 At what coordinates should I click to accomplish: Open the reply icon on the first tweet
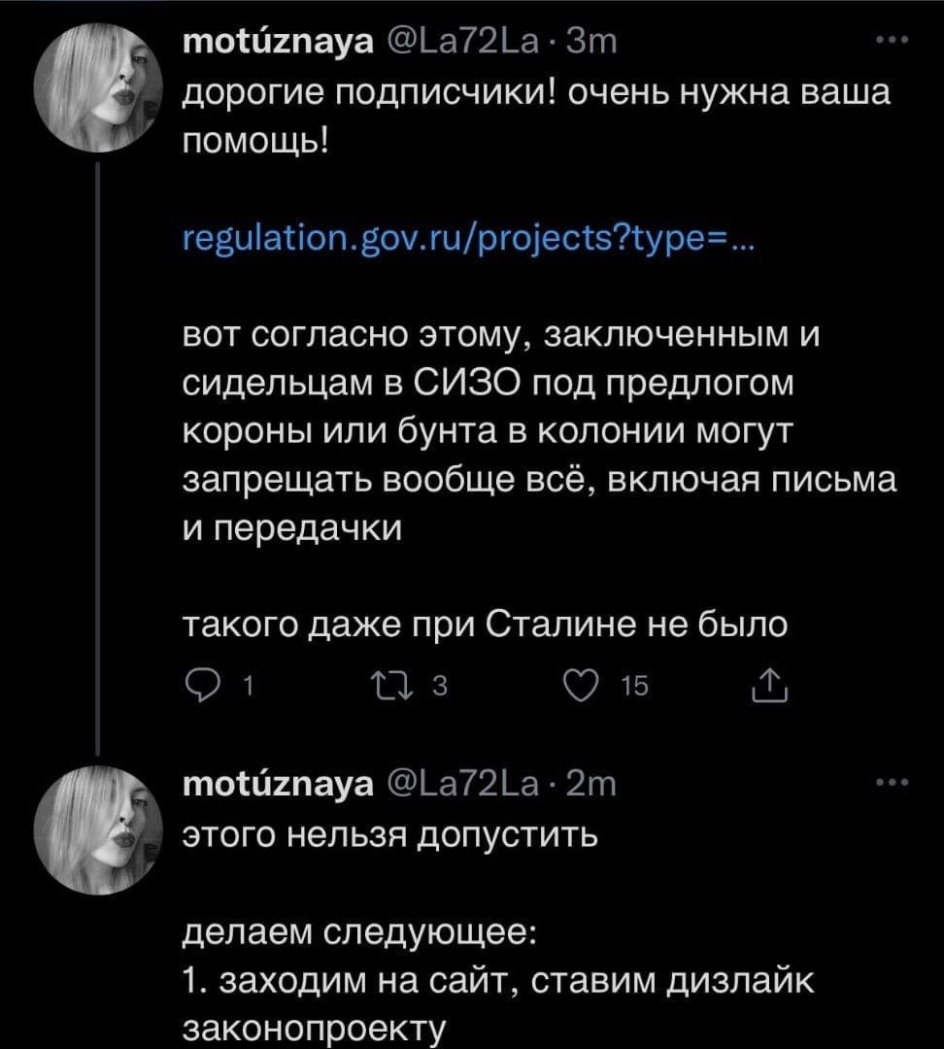click(x=201, y=683)
